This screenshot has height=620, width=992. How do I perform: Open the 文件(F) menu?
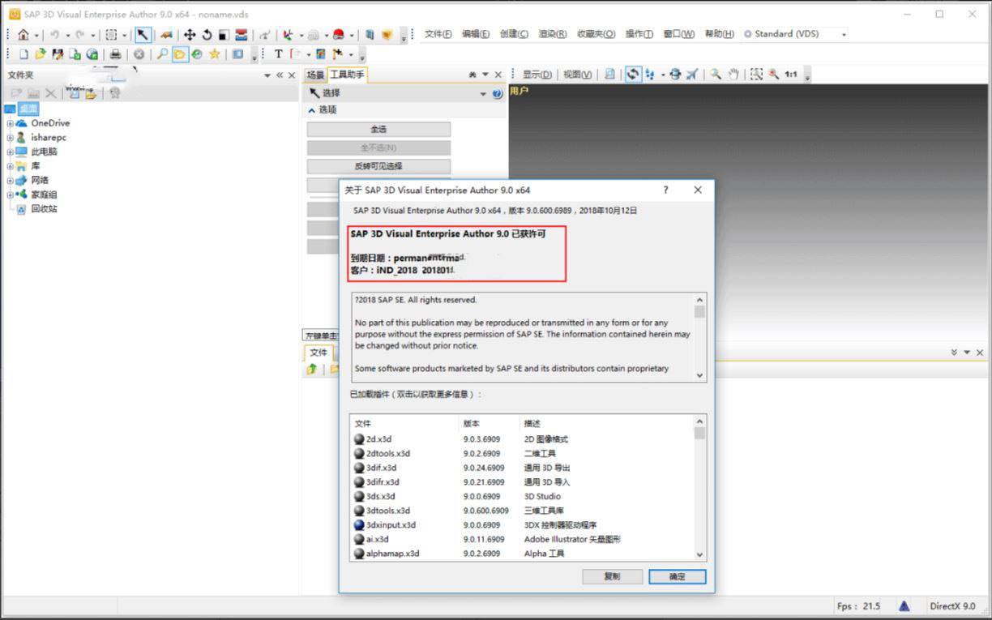(438, 34)
